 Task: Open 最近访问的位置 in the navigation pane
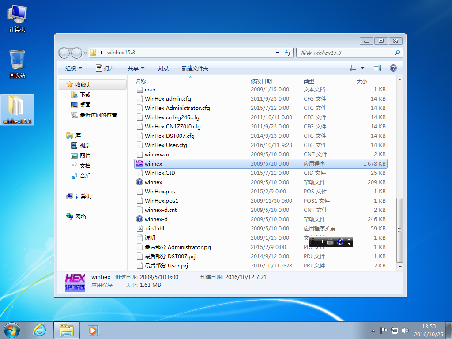pos(98,115)
